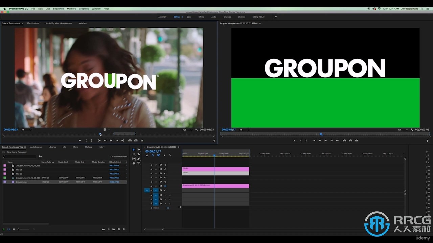The height and width of the screenshot is (243, 433).
Task: Open timeline sequence panel menu
Action: [178, 147]
